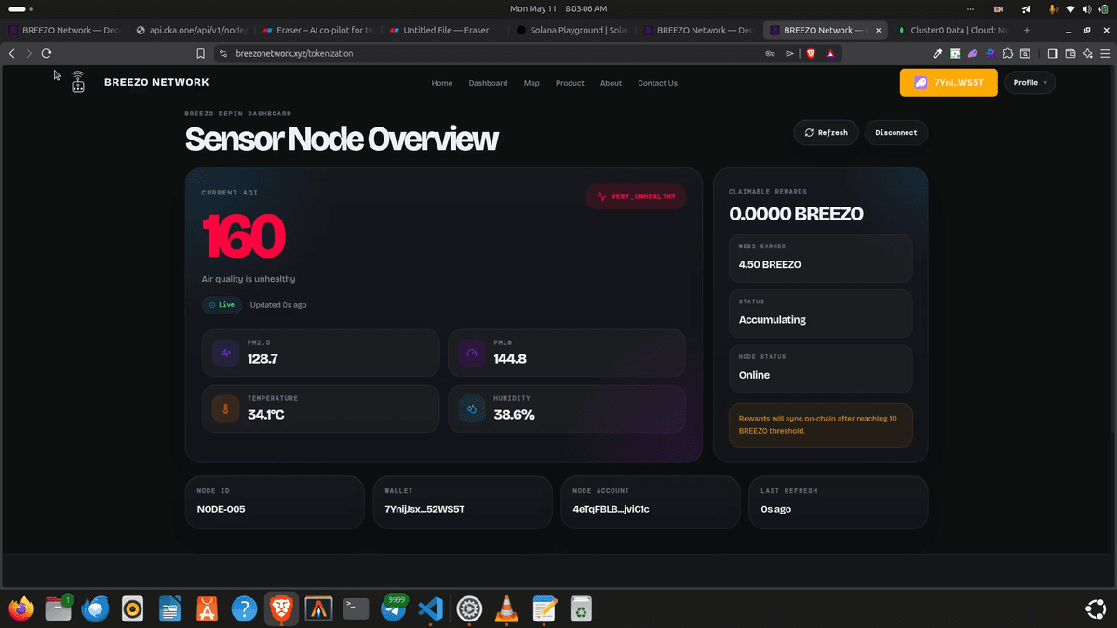The image size is (1117, 628).
Task: Switch to the Solana Playground tab
Action: click(572, 30)
